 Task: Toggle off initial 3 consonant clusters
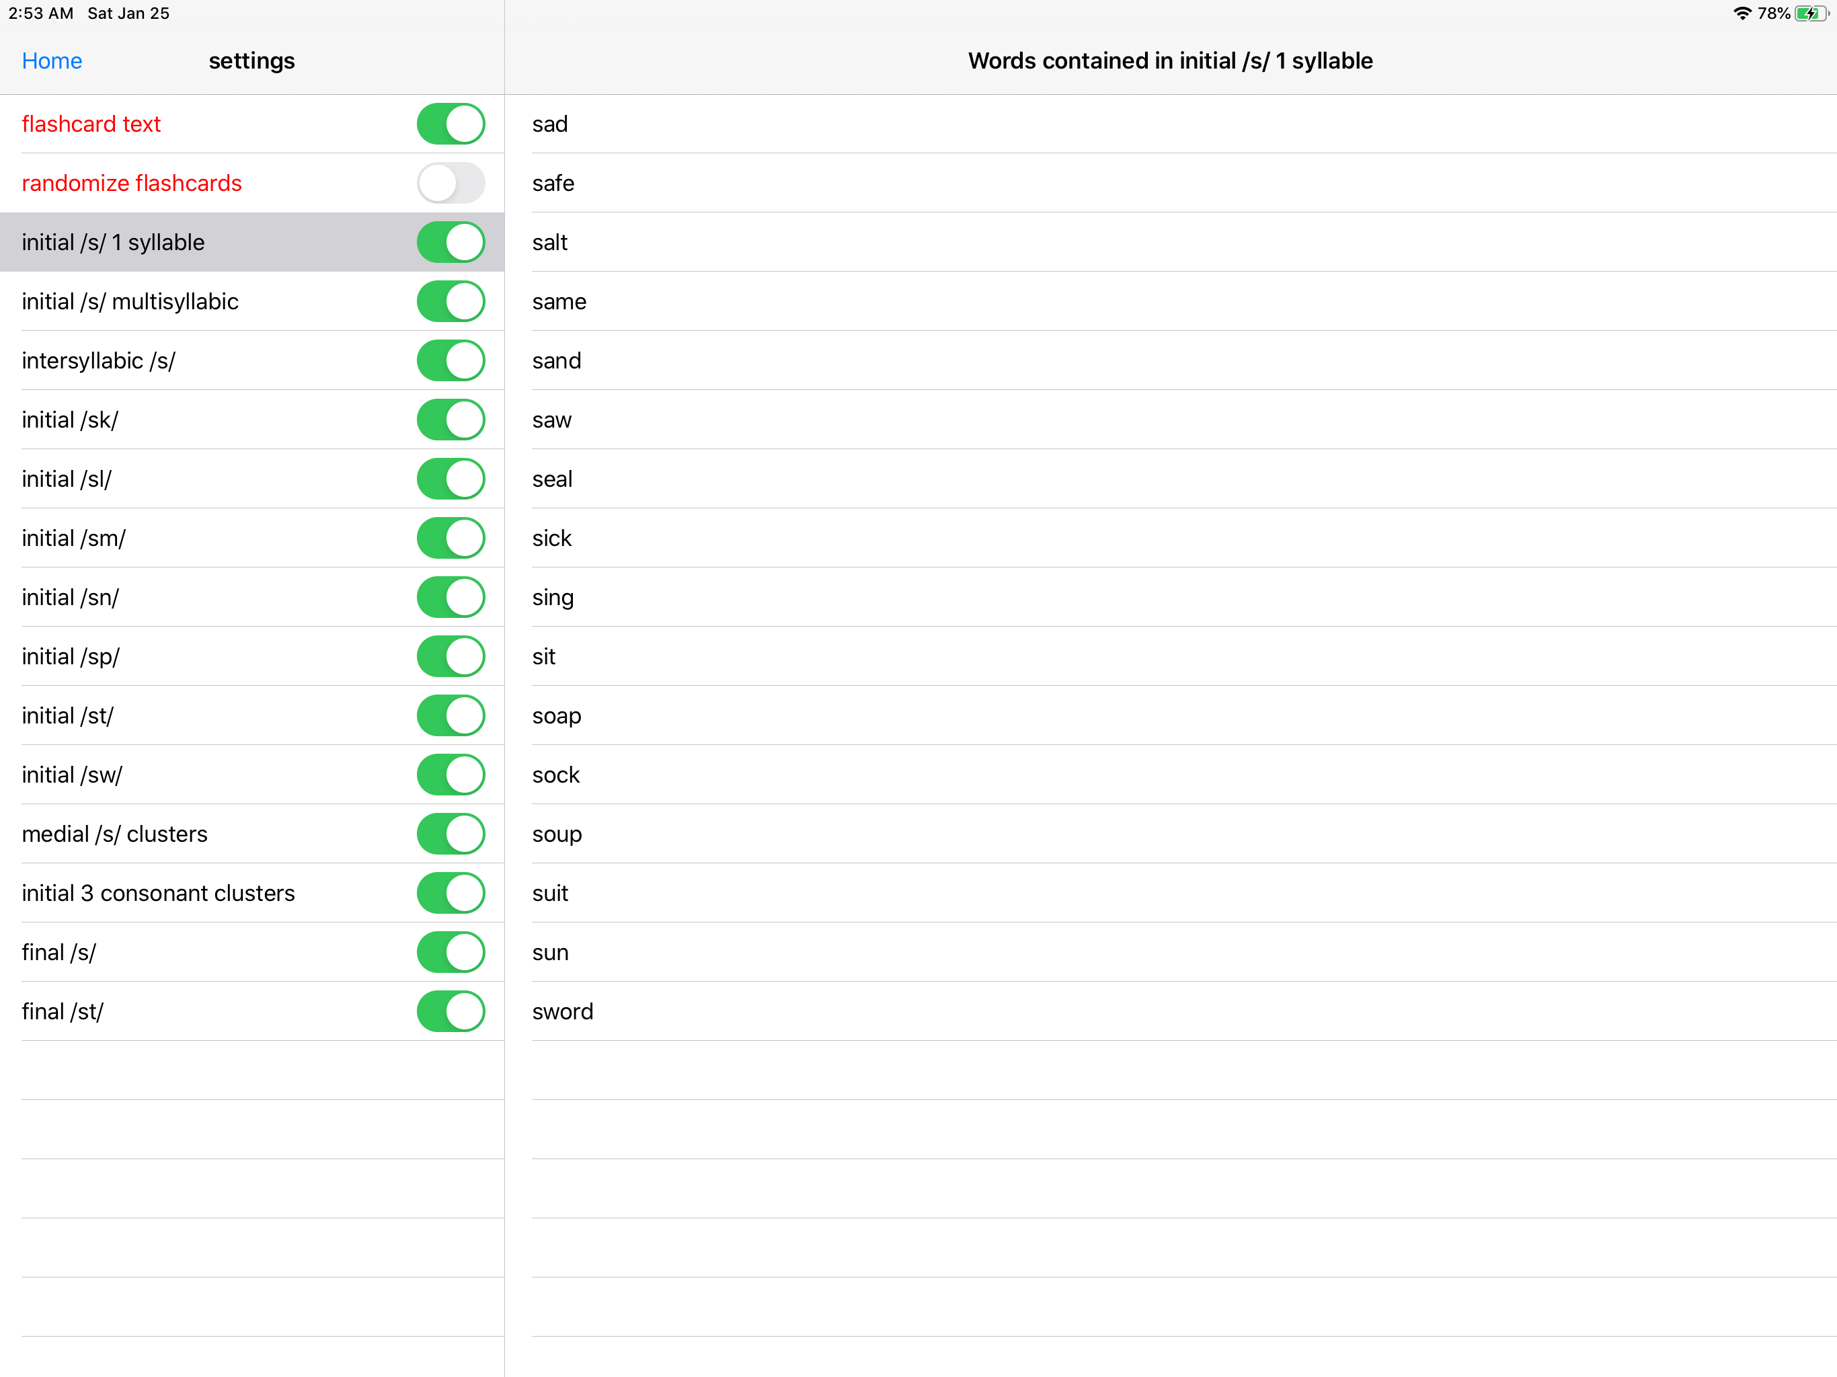click(x=450, y=893)
